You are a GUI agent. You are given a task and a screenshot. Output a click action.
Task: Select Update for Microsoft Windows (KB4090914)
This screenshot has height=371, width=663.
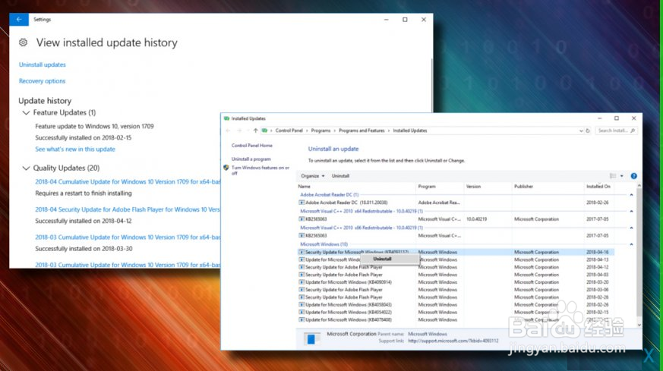point(456,282)
